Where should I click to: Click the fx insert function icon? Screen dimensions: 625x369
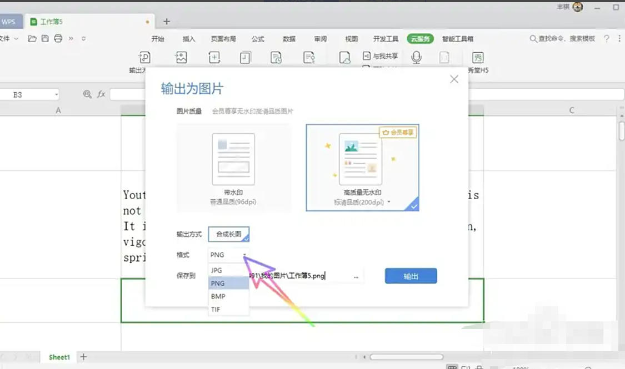100,94
